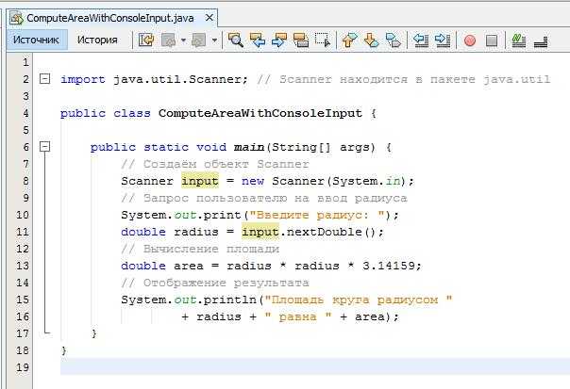Click the string "Площадь круга радиусом "

click(x=359, y=300)
